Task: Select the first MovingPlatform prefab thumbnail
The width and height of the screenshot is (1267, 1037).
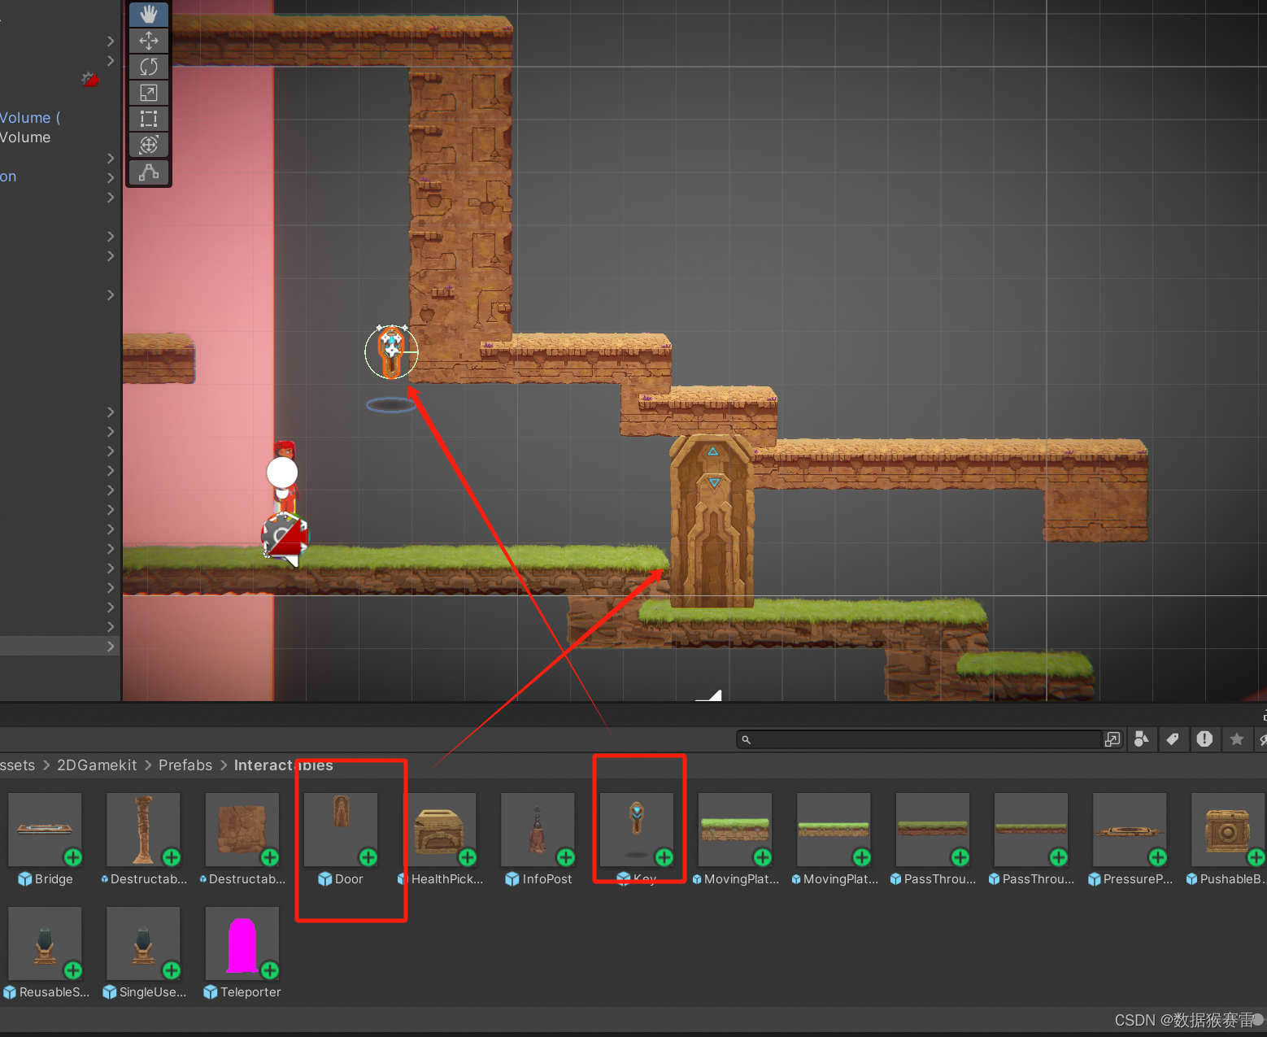Action: [735, 830]
